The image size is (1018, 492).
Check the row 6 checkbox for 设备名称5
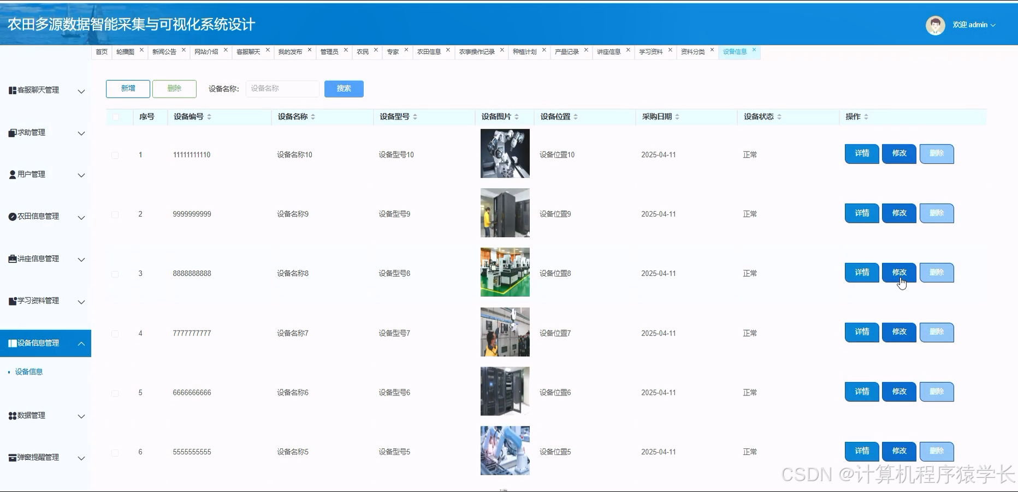point(115,453)
